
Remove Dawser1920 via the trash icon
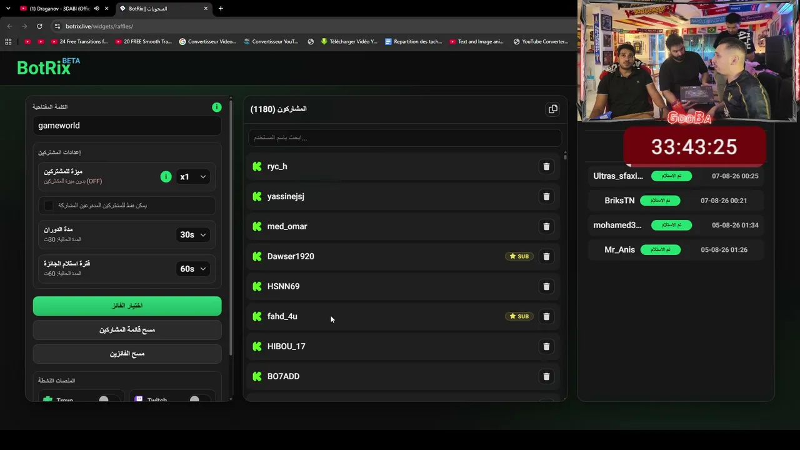tap(546, 257)
